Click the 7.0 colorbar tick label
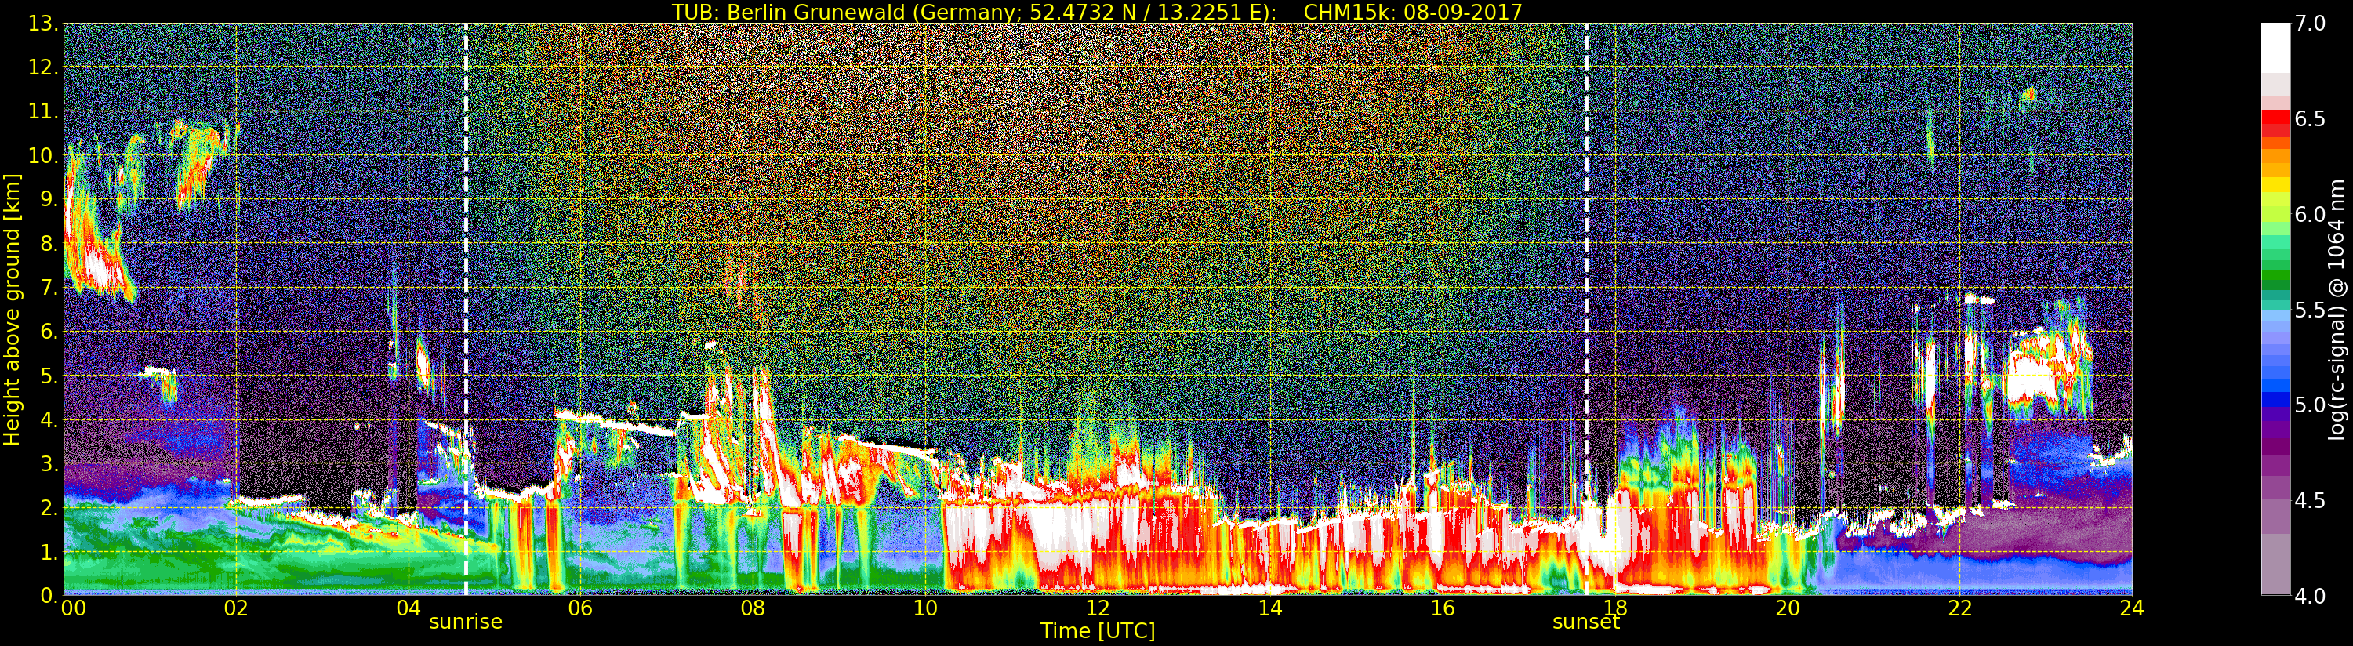This screenshot has height=646, width=2353. pyautogui.click(x=2310, y=24)
